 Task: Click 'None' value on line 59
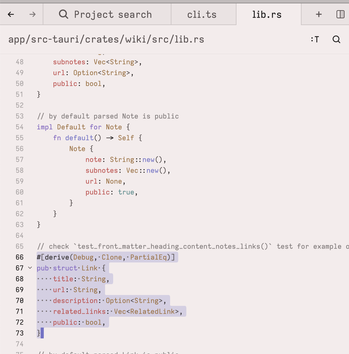114,181
